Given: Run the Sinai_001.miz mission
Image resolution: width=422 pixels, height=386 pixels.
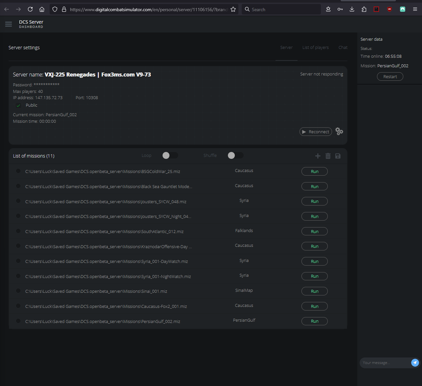Looking at the screenshot, I should click(315, 291).
